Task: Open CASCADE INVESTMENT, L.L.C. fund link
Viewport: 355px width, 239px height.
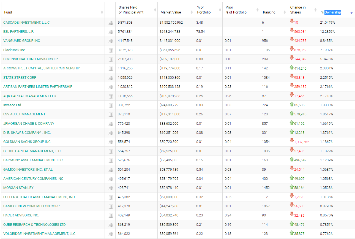Action: pos(27,22)
